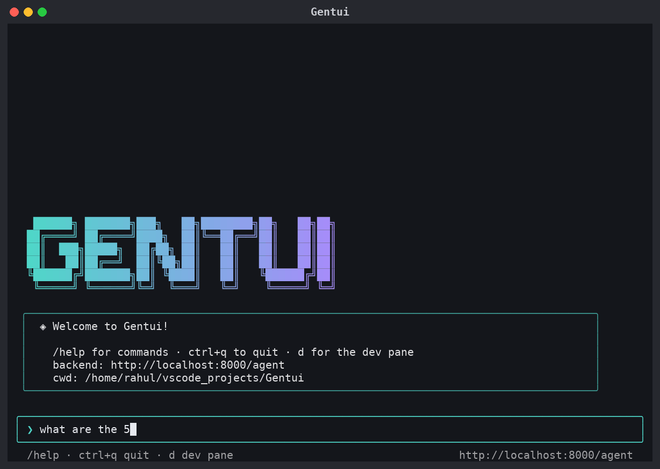Image resolution: width=660 pixels, height=469 pixels.
Task: Click the GENTUI ASCII logo
Action: 181,253
